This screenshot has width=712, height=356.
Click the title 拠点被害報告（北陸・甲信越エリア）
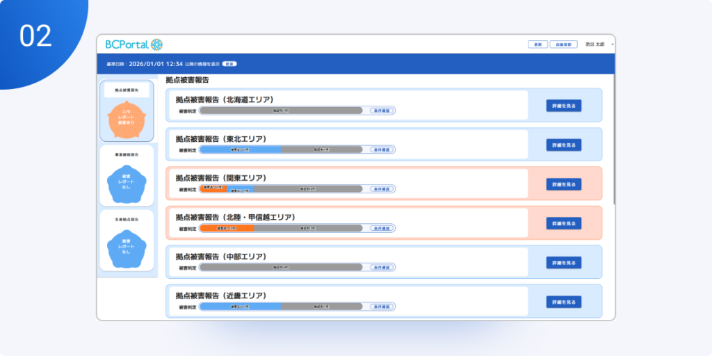click(236, 217)
